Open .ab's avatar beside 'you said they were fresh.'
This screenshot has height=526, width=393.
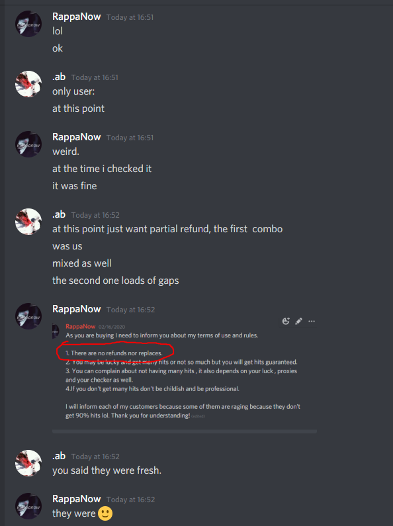click(x=28, y=463)
